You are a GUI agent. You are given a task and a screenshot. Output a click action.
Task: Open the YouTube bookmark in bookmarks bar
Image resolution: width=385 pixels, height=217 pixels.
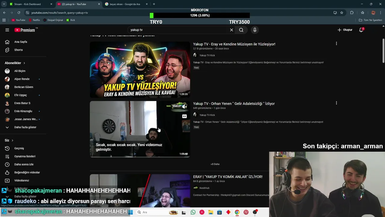18,20
